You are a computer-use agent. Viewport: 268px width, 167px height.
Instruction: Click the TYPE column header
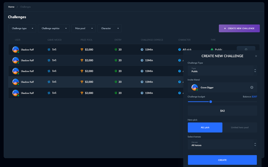pos(213,40)
